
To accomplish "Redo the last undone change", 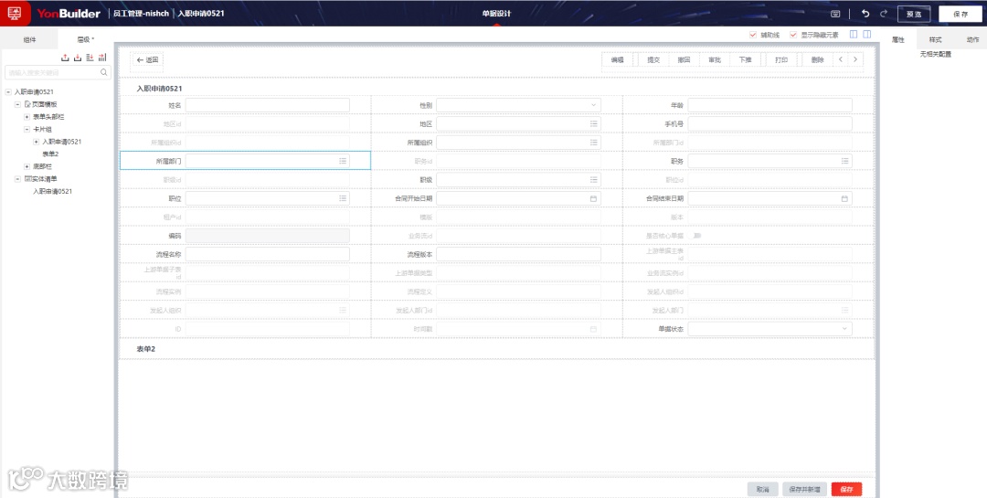I will [x=884, y=13].
